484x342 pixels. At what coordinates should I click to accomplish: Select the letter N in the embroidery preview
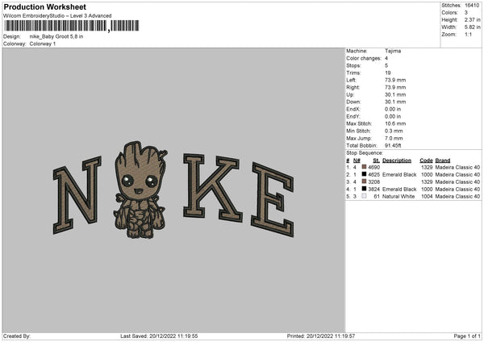(77, 195)
